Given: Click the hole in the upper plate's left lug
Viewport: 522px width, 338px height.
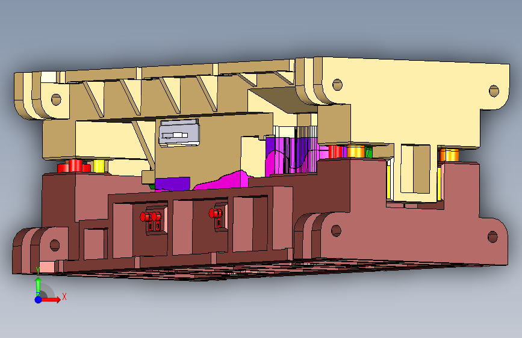Looking at the screenshot, I should click(56, 99).
